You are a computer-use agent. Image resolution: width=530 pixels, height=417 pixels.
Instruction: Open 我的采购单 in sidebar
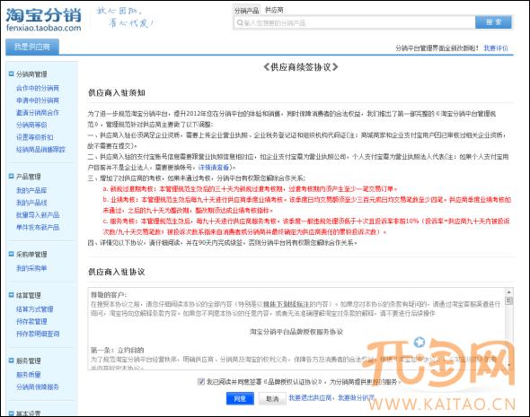[x=31, y=268]
